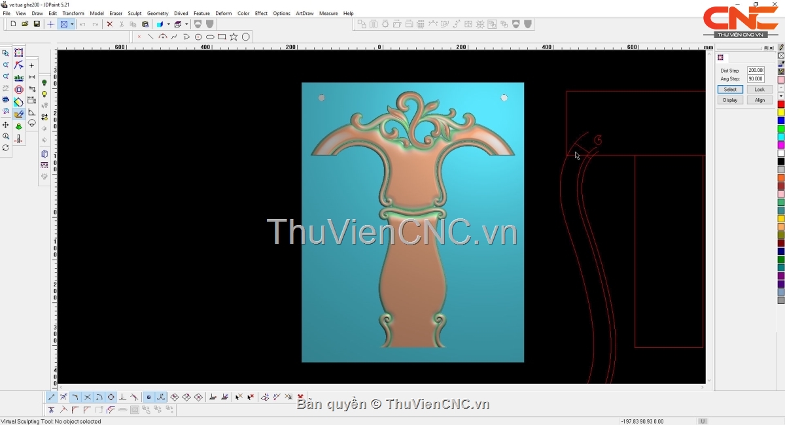
Task: Toggle the endpoint snap button
Action: pyautogui.click(x=52, y=397)
